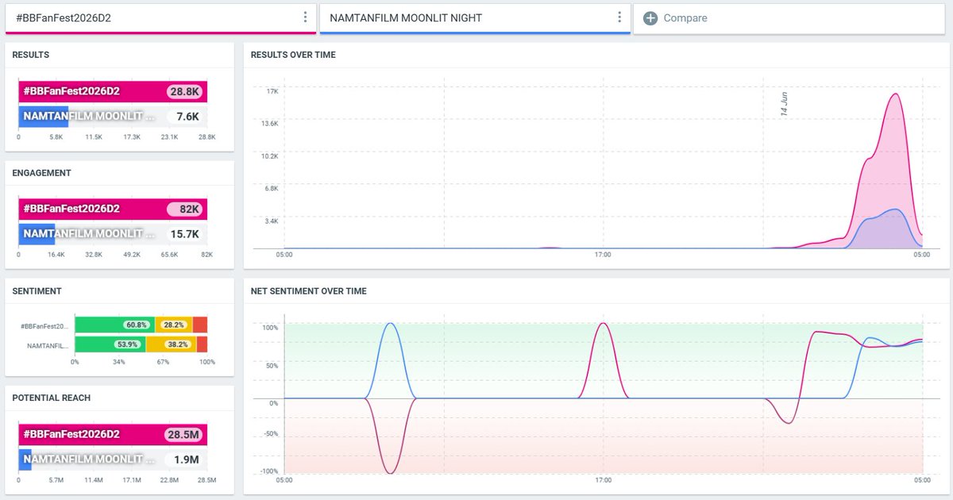The height and width of the screenshot is (500, 953).
Task: Click NAMTANFILM bar in Engagement panel
Action: point(37,234)
